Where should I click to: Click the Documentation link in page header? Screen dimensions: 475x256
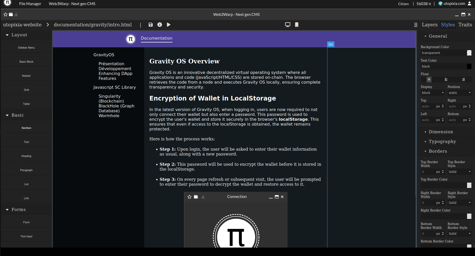point(157,38)
